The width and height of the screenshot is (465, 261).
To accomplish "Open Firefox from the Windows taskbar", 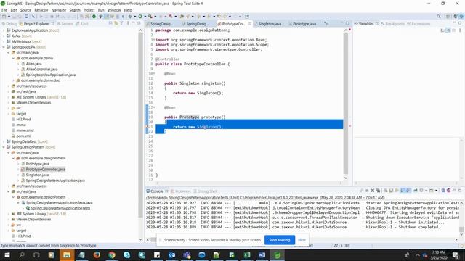I will (97, 254).
